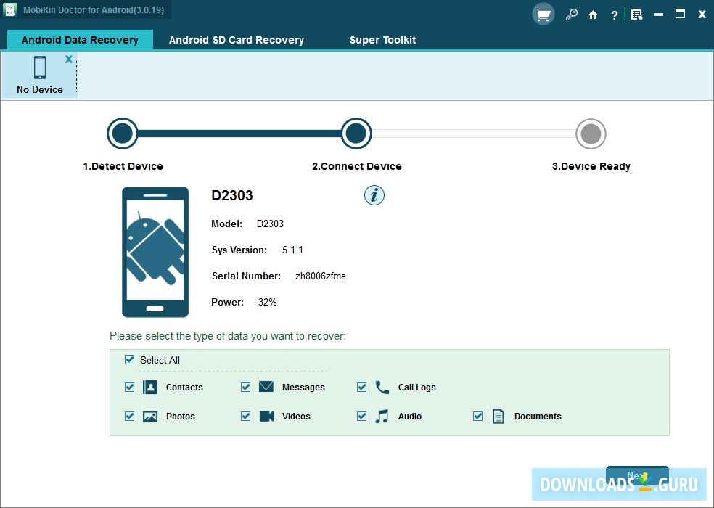Click the Videos label
Screen dimensions: 714x508
[296, 416]
